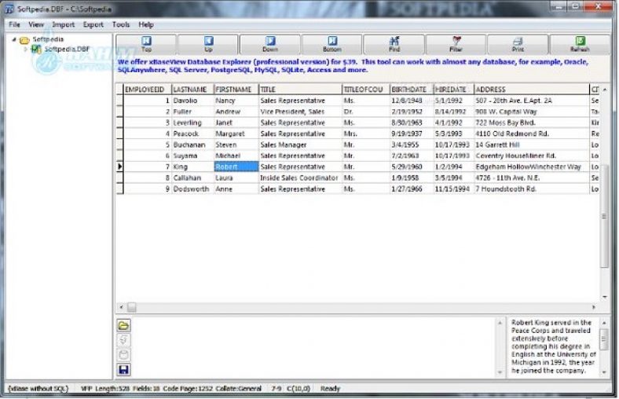Click the blue save disk icon

click(x=123, y=369)
